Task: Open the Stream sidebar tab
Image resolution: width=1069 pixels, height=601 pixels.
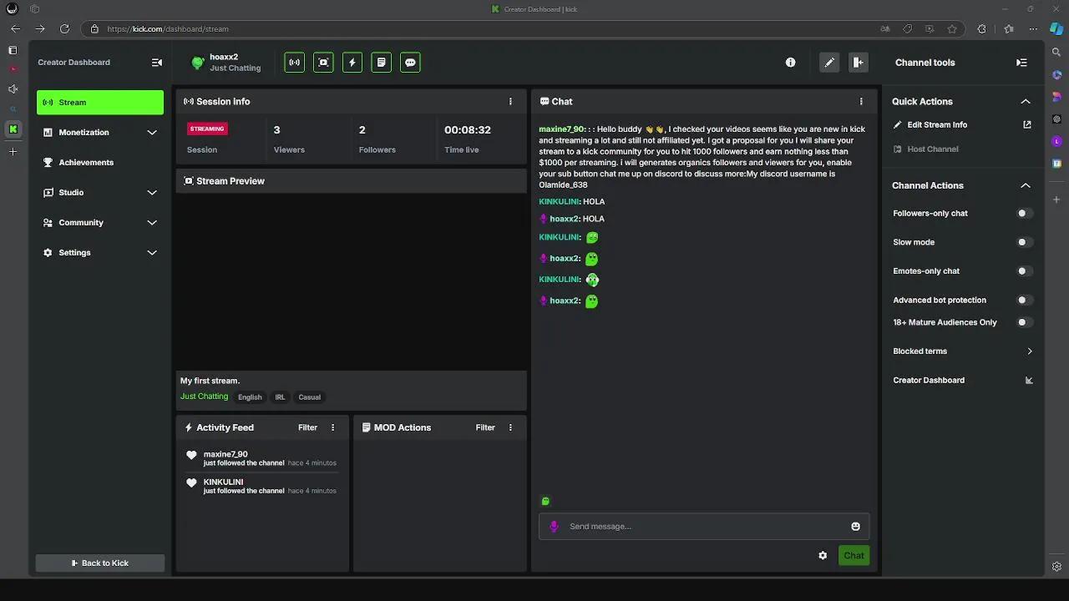Action: (100, 102)
